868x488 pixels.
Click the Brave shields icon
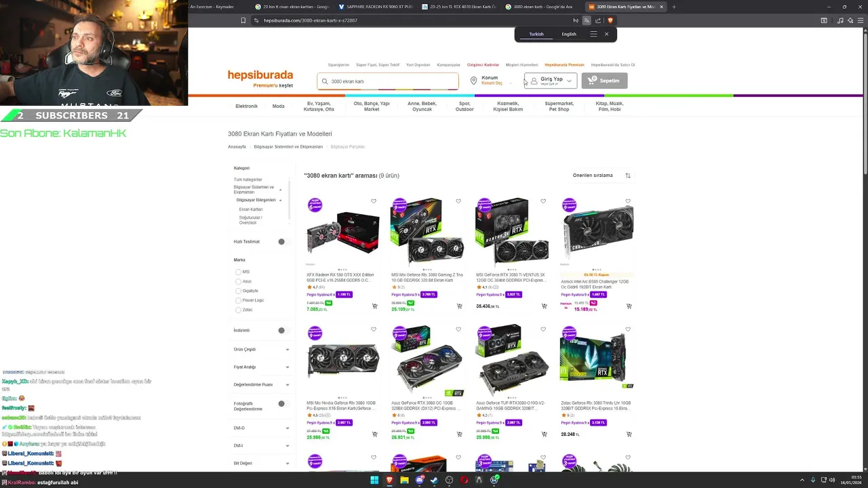[610, 20]
